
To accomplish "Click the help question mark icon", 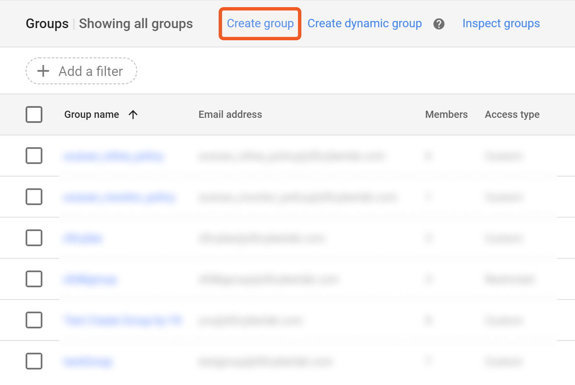I will [x=439, y=24].
